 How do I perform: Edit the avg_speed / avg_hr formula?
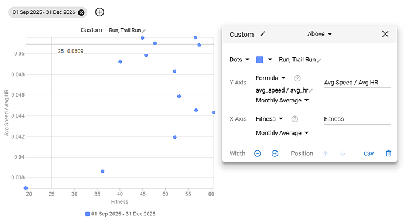pos(311,91)
